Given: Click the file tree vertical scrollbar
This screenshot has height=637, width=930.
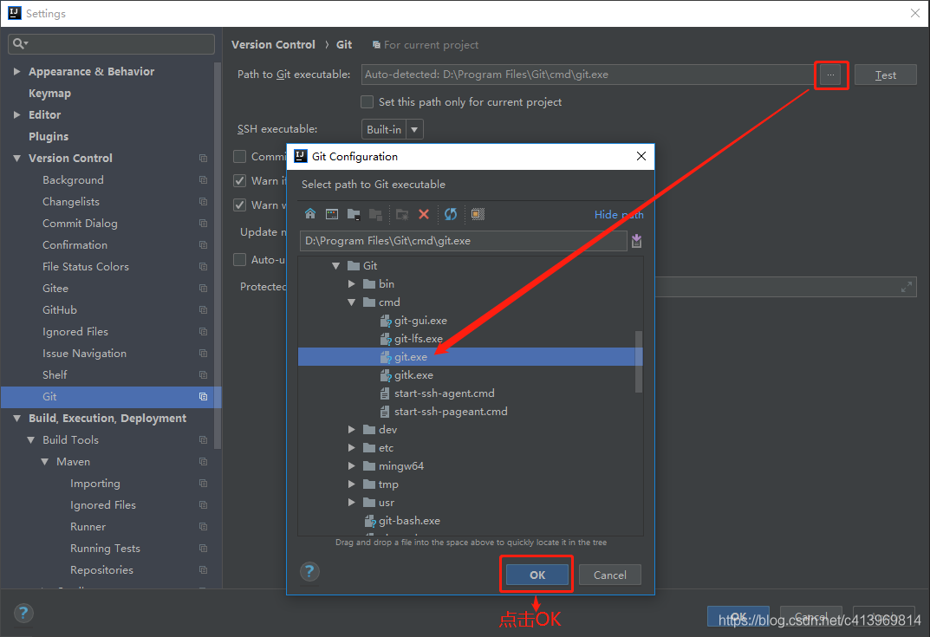Looking at the screenshot, I should pos(639,361).
